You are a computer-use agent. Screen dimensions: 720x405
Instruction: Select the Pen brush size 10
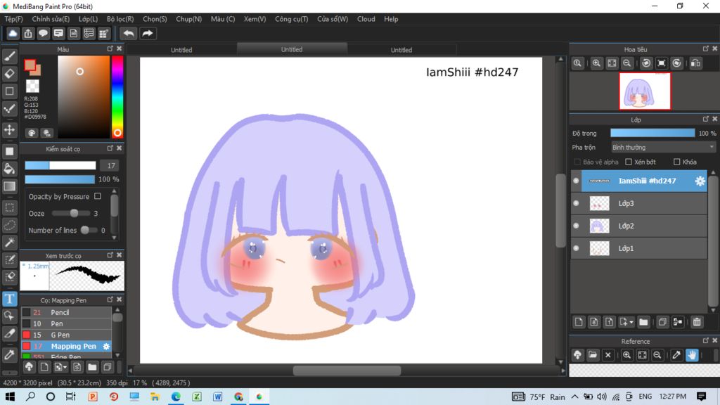[x=66, y=323]
